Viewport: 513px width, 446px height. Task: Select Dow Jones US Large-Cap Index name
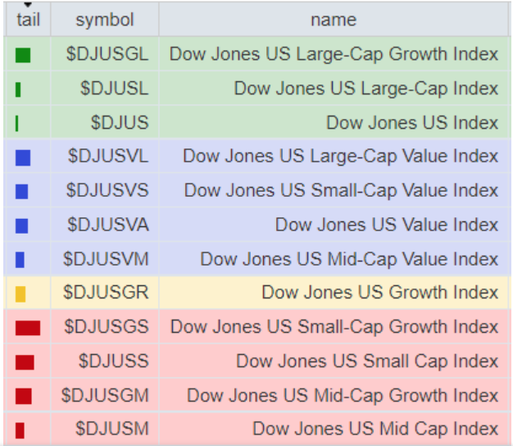[x=365, y=89]
